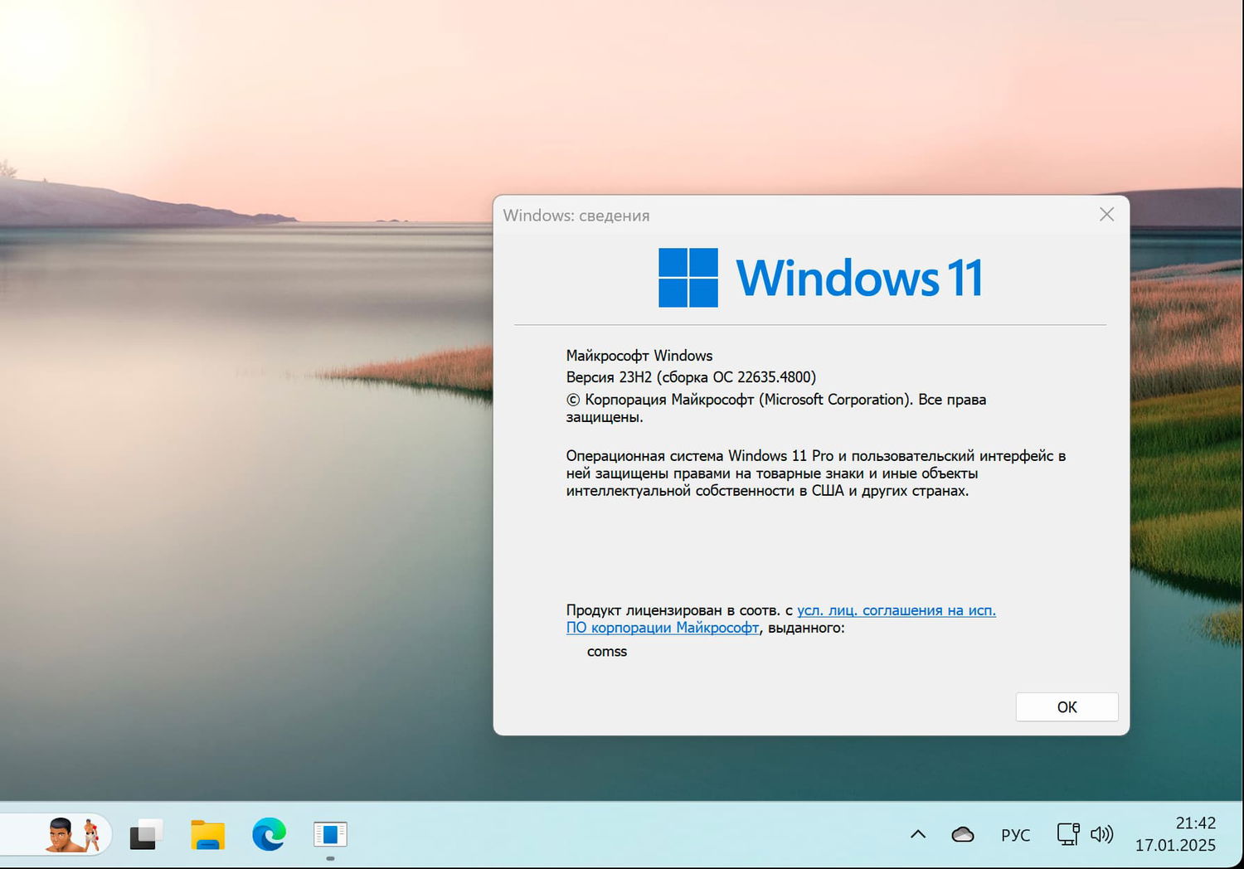This screenshot has height=869, width=1244.
Task: Switch keyboard layout via the РУС indicator
Action: click(1015, 834)
